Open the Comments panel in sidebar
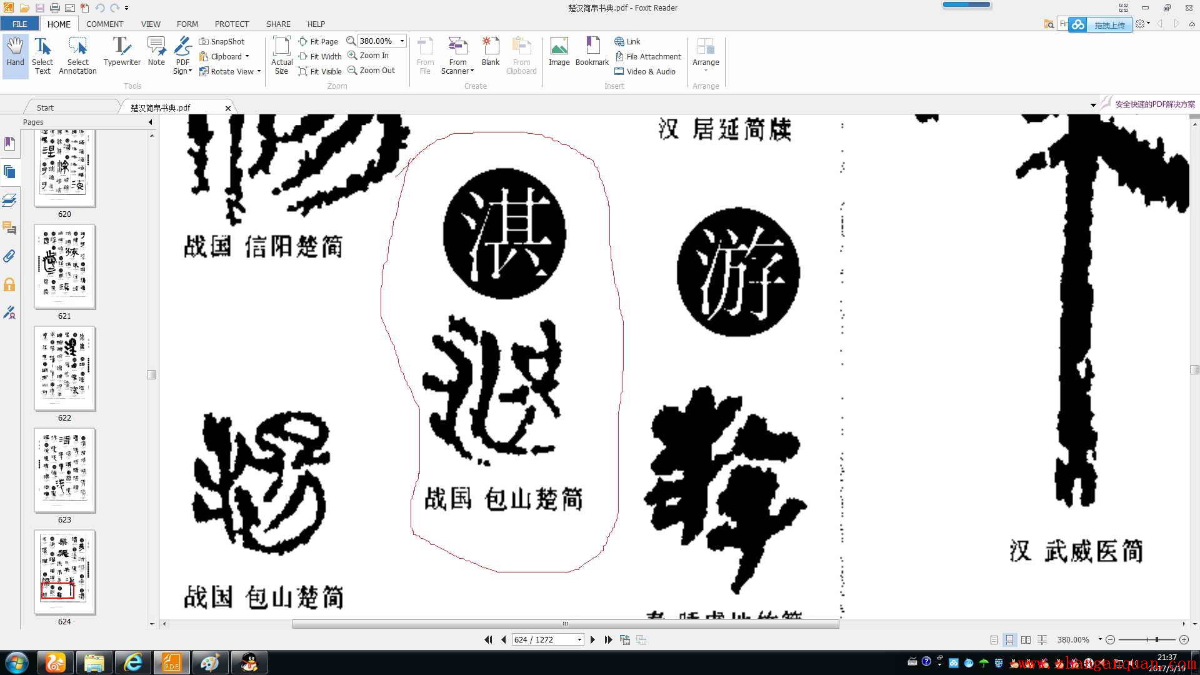The image size is (1200, 675). pyautogui.click(x=9, y=228)
